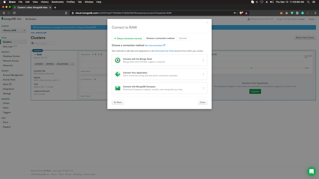
Task: Open the Bookmarks menu in the menu bar
Action: click(58, 2)
